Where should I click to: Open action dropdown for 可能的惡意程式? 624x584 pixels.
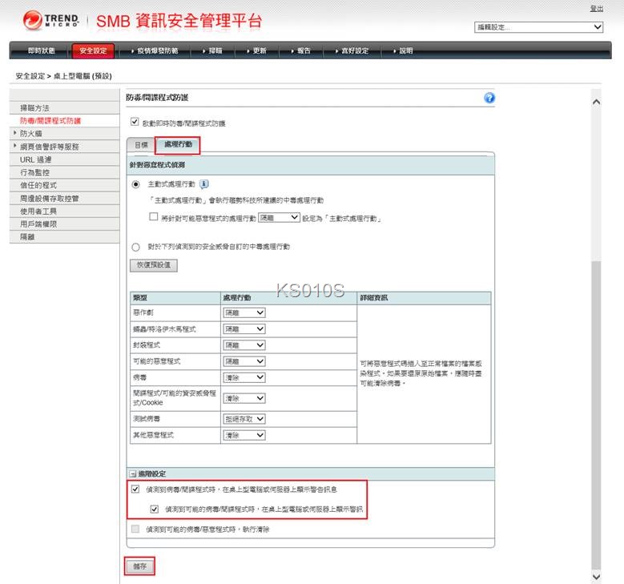coord(244,361)
